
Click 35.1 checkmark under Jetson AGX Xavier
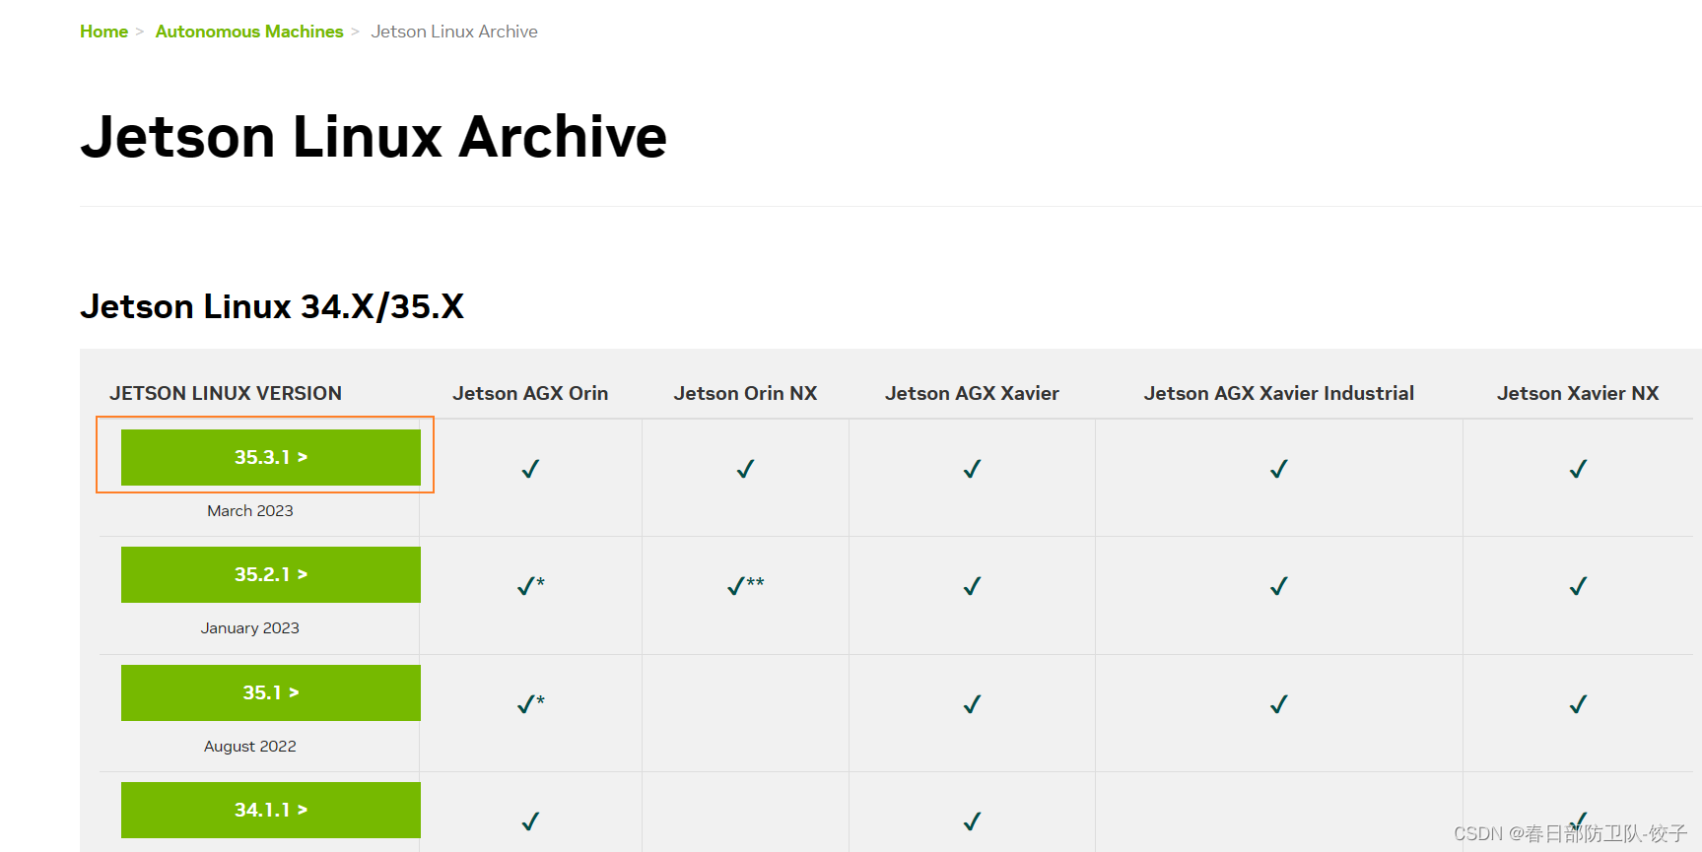pyautogui.click(x=972, y=704)
